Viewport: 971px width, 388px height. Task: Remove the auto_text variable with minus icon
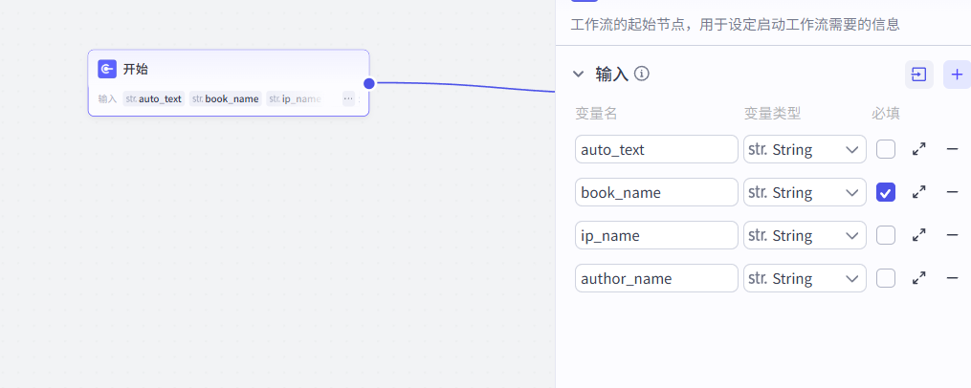click(x=952, y=149)
